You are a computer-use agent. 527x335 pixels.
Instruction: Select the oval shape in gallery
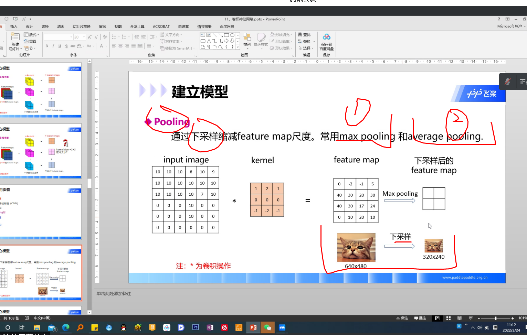(x=232, y=35)
